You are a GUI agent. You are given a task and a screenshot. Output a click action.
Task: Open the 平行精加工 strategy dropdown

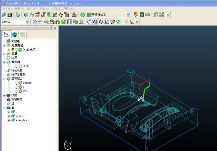128,15
